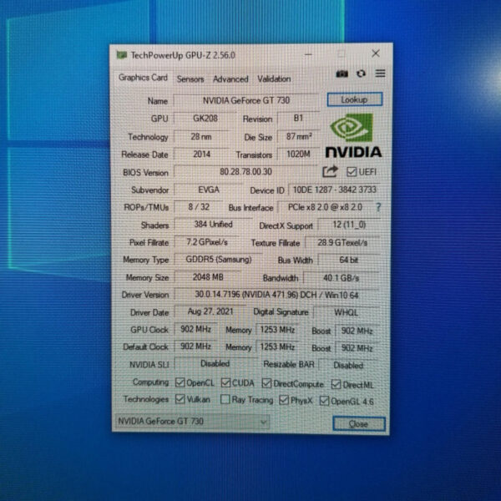Click the Transistors value 1020M
This screenshot has width=501, height=501.
pyautogui.click(x=298, y=154)
